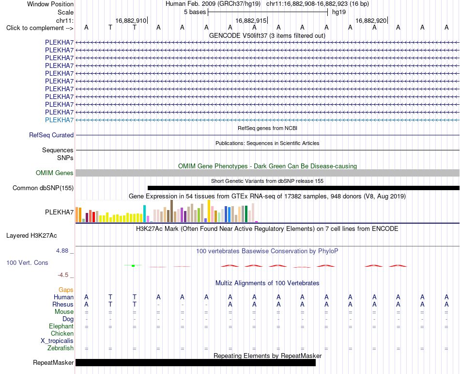Click the 'hg19' label next to scale bar
The image size is (460, 374).
coord(339,12)
